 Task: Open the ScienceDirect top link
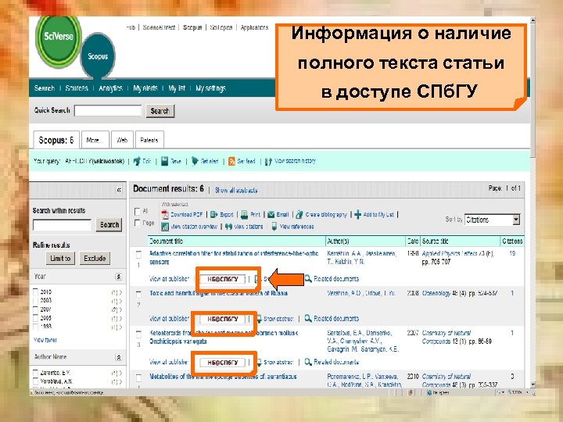[x=159, y=27]
